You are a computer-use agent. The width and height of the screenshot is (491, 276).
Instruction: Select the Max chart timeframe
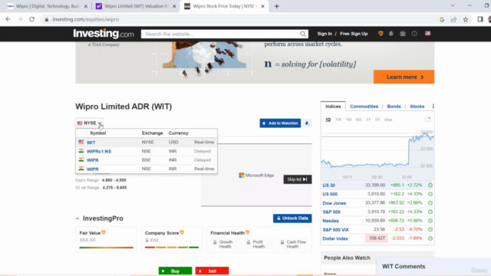[388, 120]
